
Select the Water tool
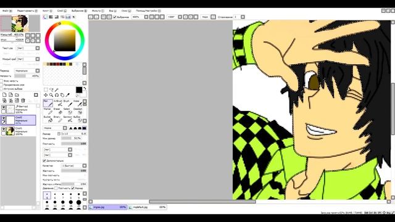77,103
